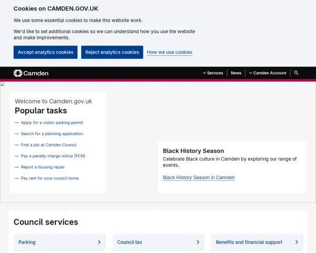Image resolution: width=316 pixels, height=253 pixels.
Task: Go to Find a job at Camden Council
Action: pyautogui.click(x=48, y=145)
